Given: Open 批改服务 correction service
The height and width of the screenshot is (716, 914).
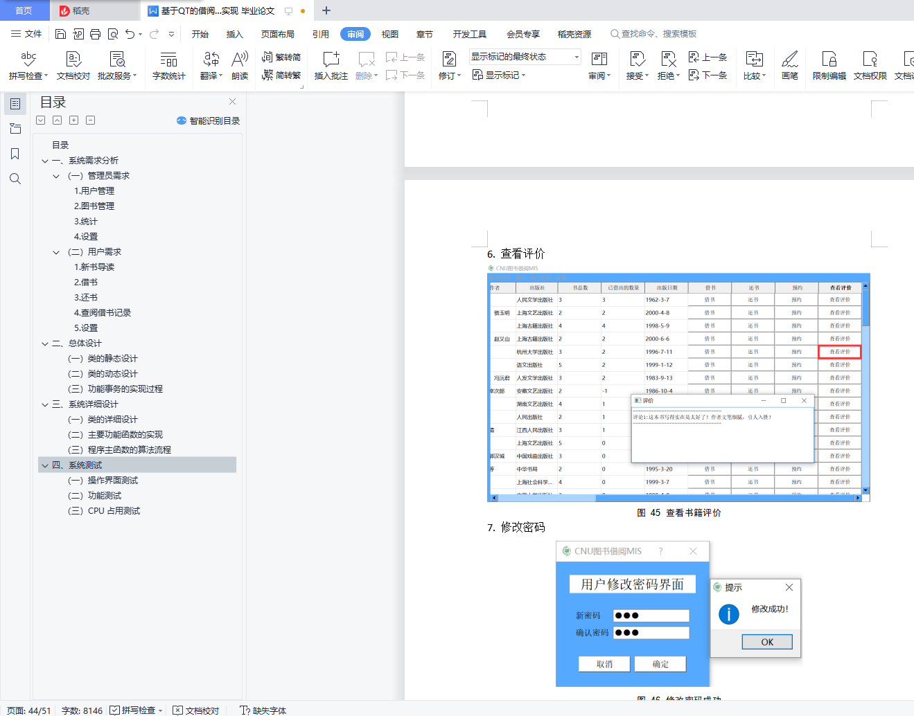Looking at the screenshot, I should coord(117,66).
